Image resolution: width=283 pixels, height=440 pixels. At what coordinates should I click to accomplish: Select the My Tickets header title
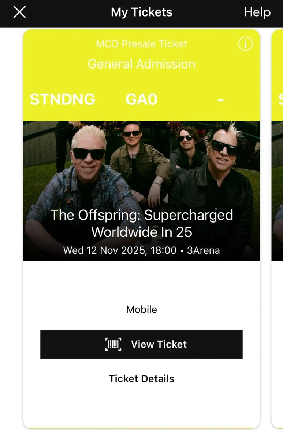coord(141,12)
